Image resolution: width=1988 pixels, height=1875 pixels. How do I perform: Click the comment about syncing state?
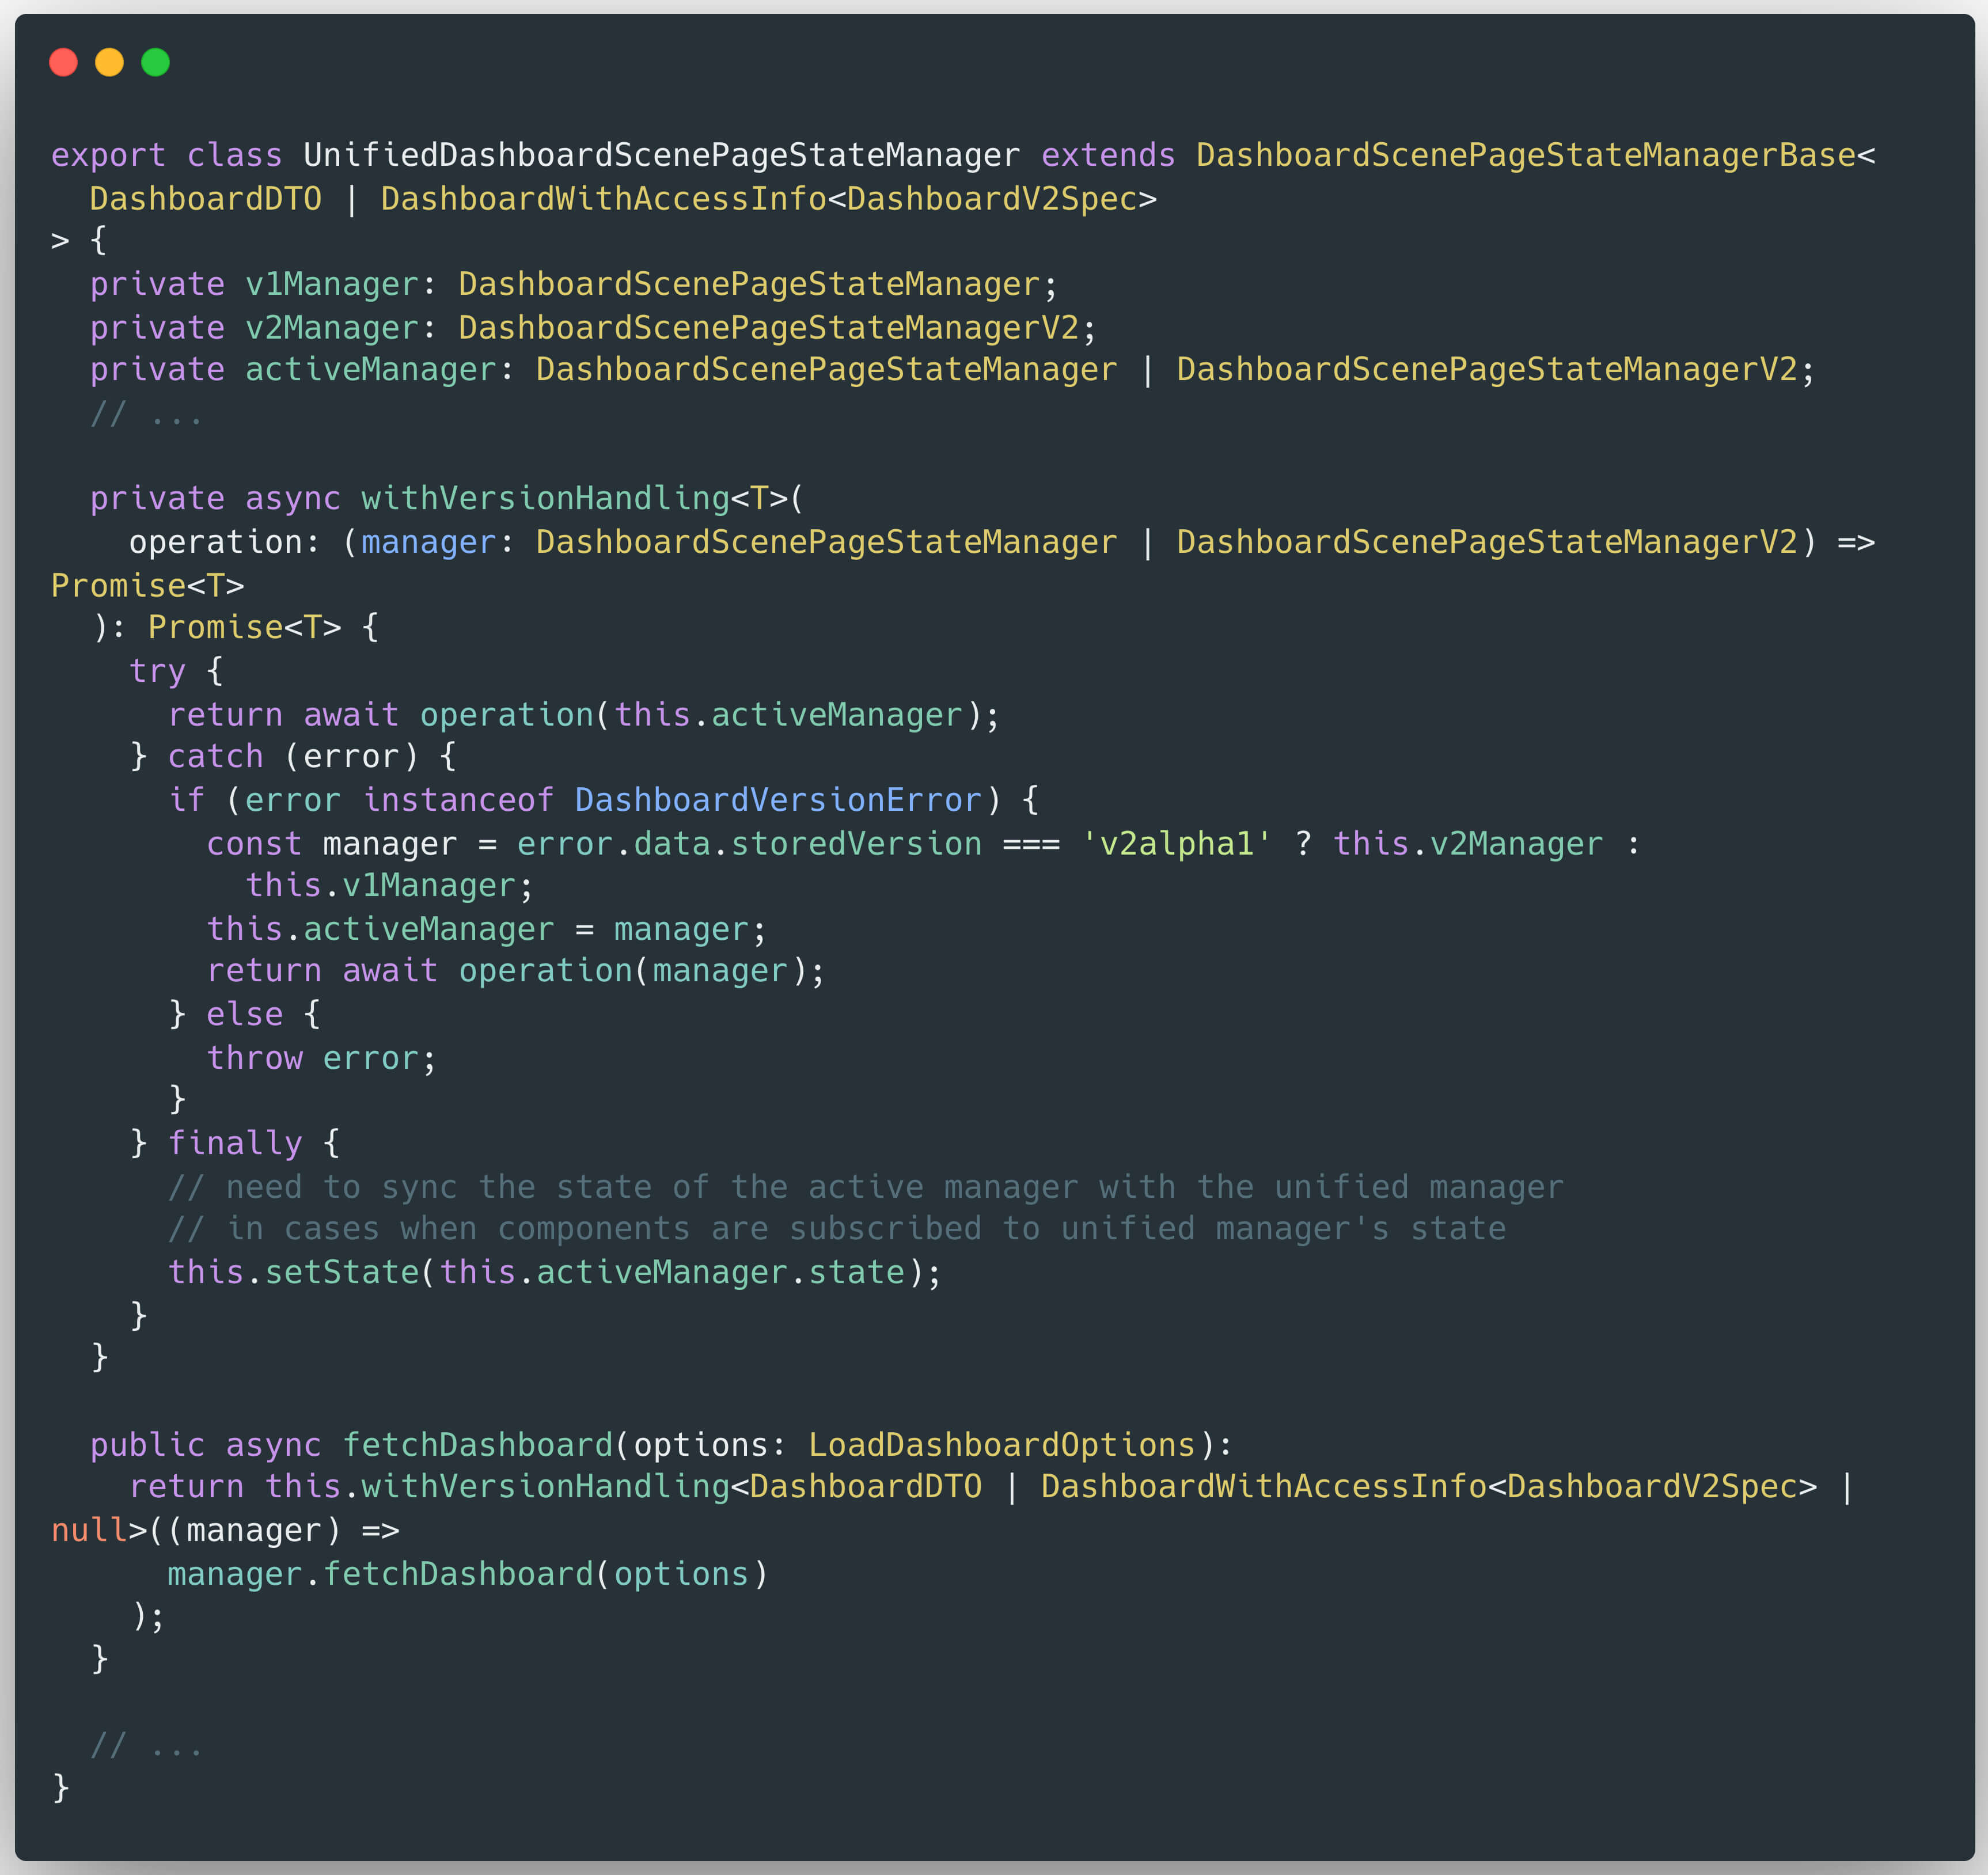[865, 1186]
